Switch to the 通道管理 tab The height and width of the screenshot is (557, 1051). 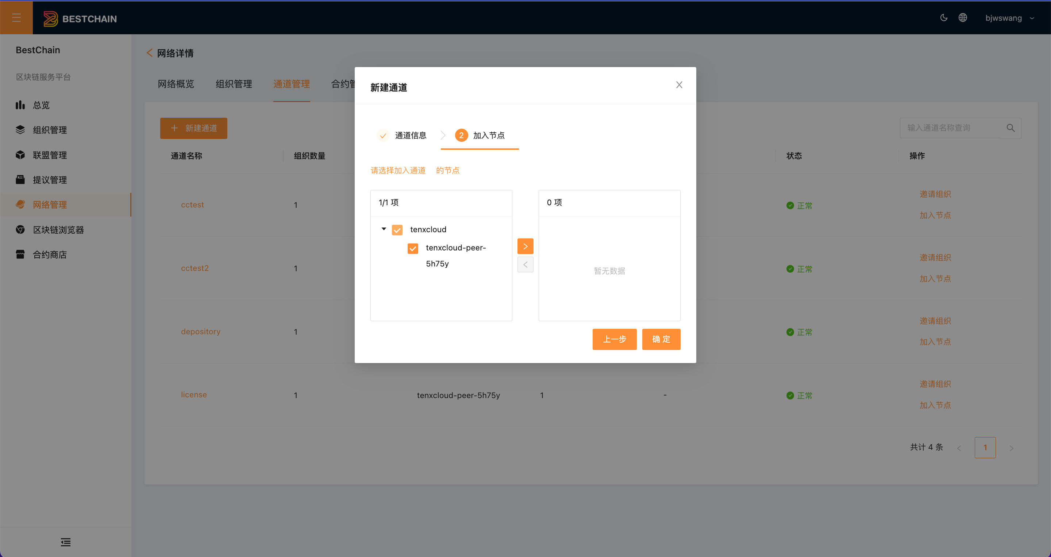point(292,84)
